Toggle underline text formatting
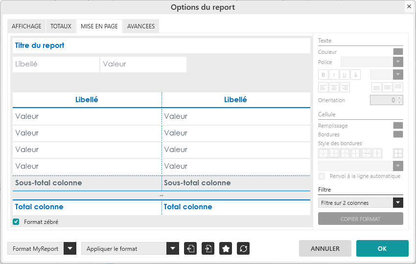Image resolution: width=416 pixels, height=264 pixels. point(345,75)
